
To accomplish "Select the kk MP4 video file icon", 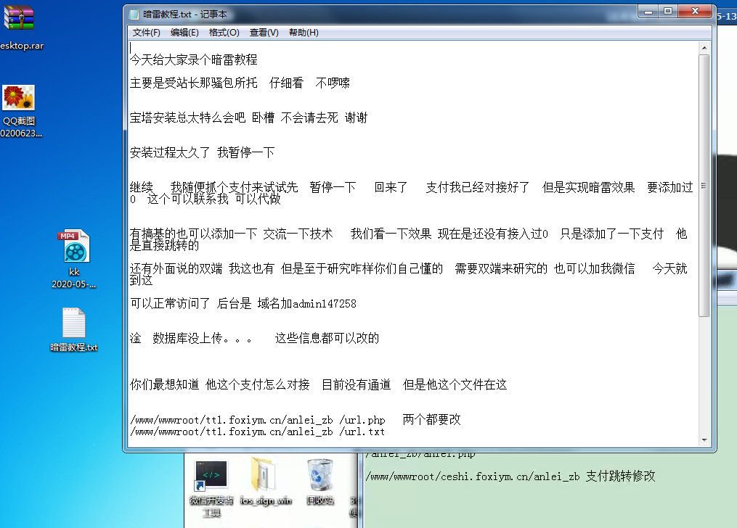I will pyautogui.click(x=74, y=258).
